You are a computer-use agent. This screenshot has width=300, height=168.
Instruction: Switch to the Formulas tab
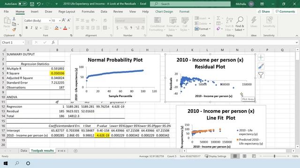[x=88, y=11]
